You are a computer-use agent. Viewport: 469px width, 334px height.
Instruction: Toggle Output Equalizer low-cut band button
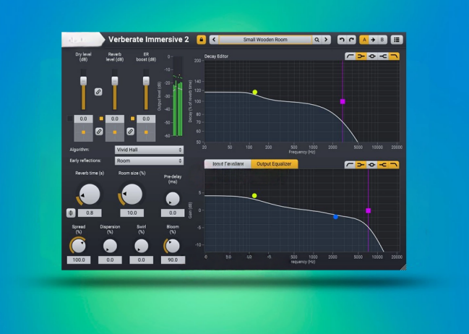click(350, 165)
